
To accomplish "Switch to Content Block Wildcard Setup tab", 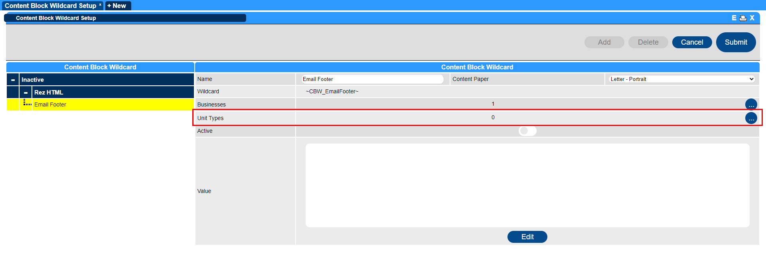I will pos(50,6).
